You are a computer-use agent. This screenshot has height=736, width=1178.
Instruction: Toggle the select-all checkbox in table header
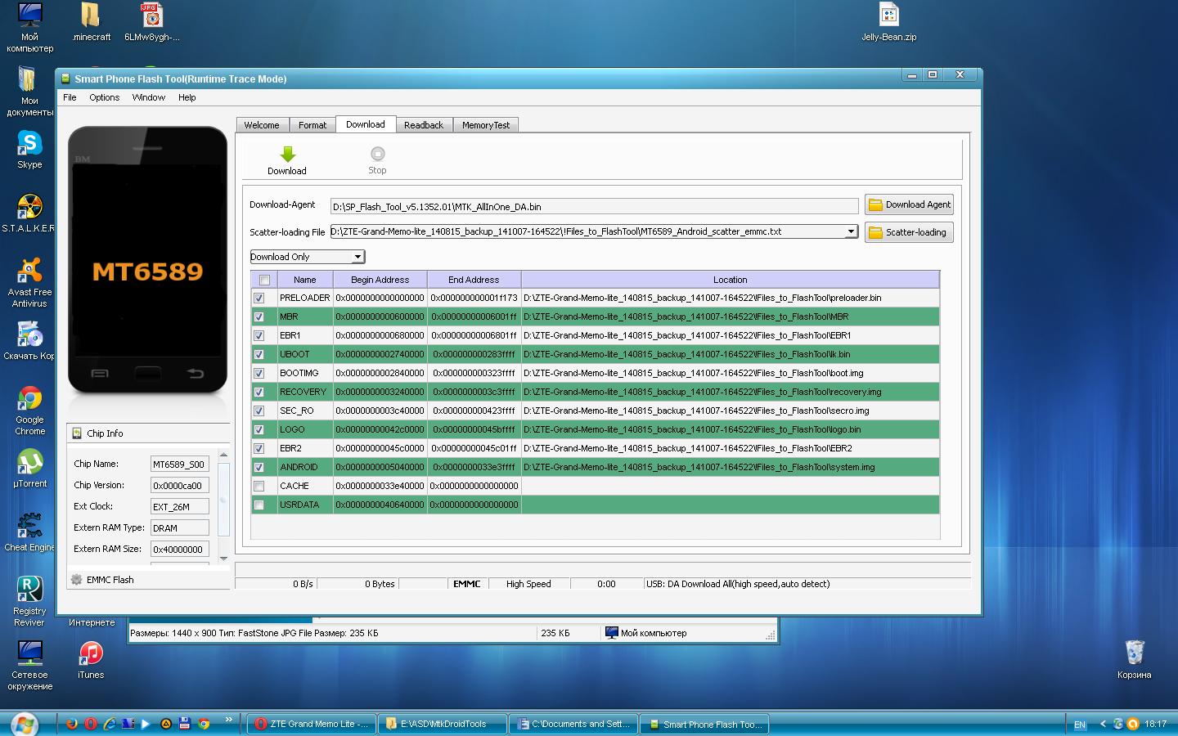[264, 280]
